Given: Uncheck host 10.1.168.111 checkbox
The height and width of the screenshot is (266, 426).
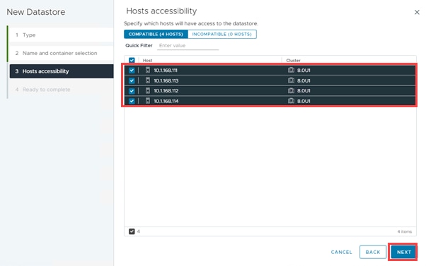Looking at the screenshot, I should pyautogui.click(x=132, y=70).
